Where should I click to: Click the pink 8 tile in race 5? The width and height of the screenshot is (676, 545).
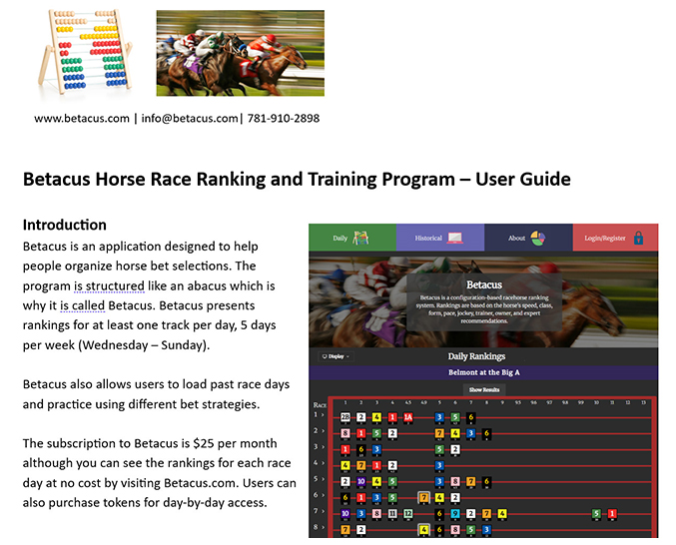coord(455,481)
